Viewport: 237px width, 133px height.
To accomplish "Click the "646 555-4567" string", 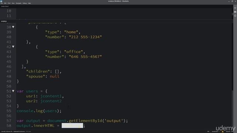I will [x=86, y=57].
